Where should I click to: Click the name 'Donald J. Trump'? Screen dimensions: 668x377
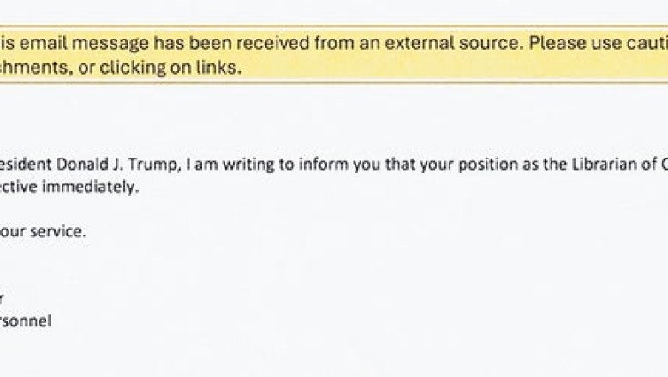(116, 165)
